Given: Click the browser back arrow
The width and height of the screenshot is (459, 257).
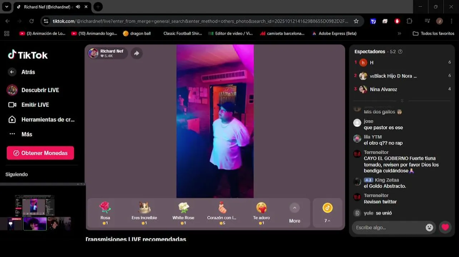Looking at the screenshot, I should click(8, 21).
